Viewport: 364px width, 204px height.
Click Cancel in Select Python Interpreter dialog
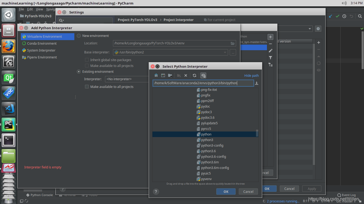point(248,192)
